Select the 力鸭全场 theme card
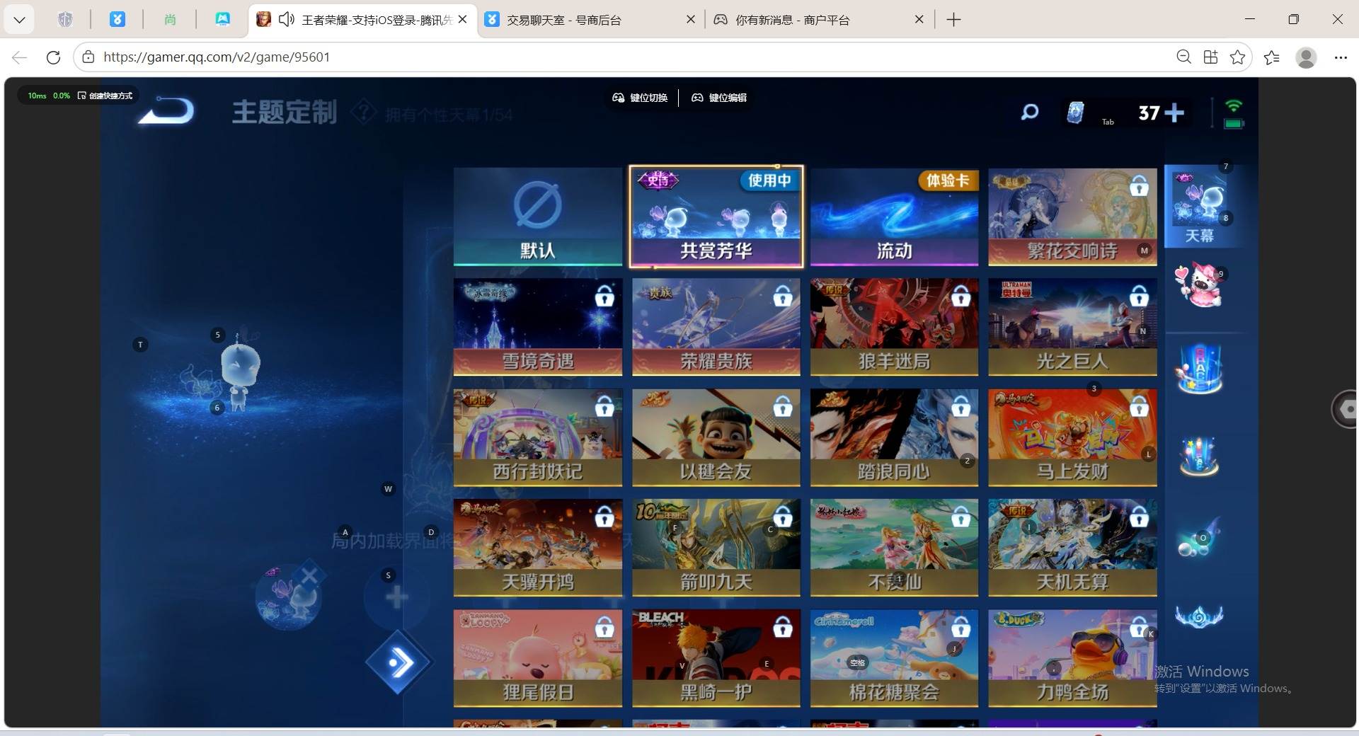 pos(1073,658)
